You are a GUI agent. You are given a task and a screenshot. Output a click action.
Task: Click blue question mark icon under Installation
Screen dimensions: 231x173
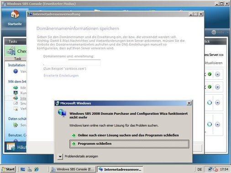(16, 71)
